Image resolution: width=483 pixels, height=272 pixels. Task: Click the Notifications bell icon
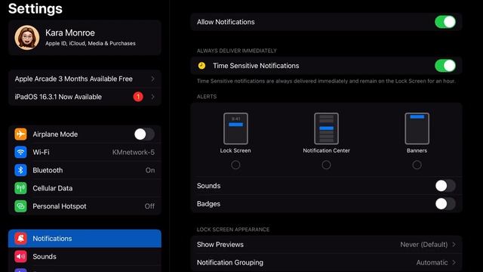[20, 239]
